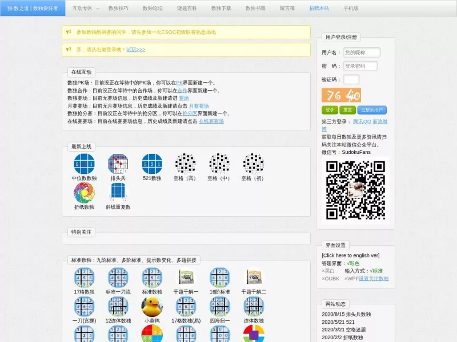Select the 彩色 answer interface option
This screenshot has height=342, width=457.
[x=353, y=263]
